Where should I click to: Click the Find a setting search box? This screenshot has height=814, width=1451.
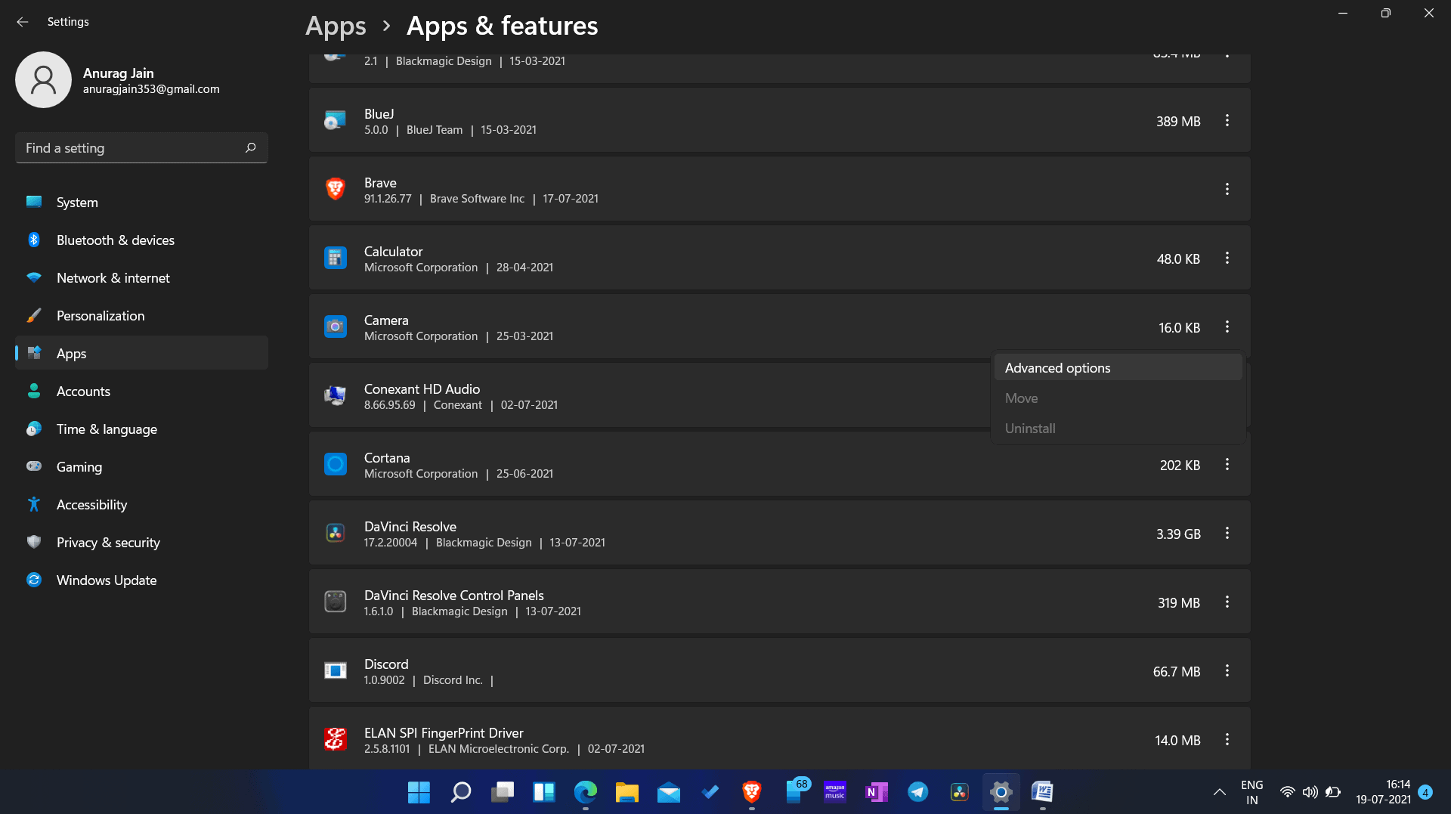point(132,148)
